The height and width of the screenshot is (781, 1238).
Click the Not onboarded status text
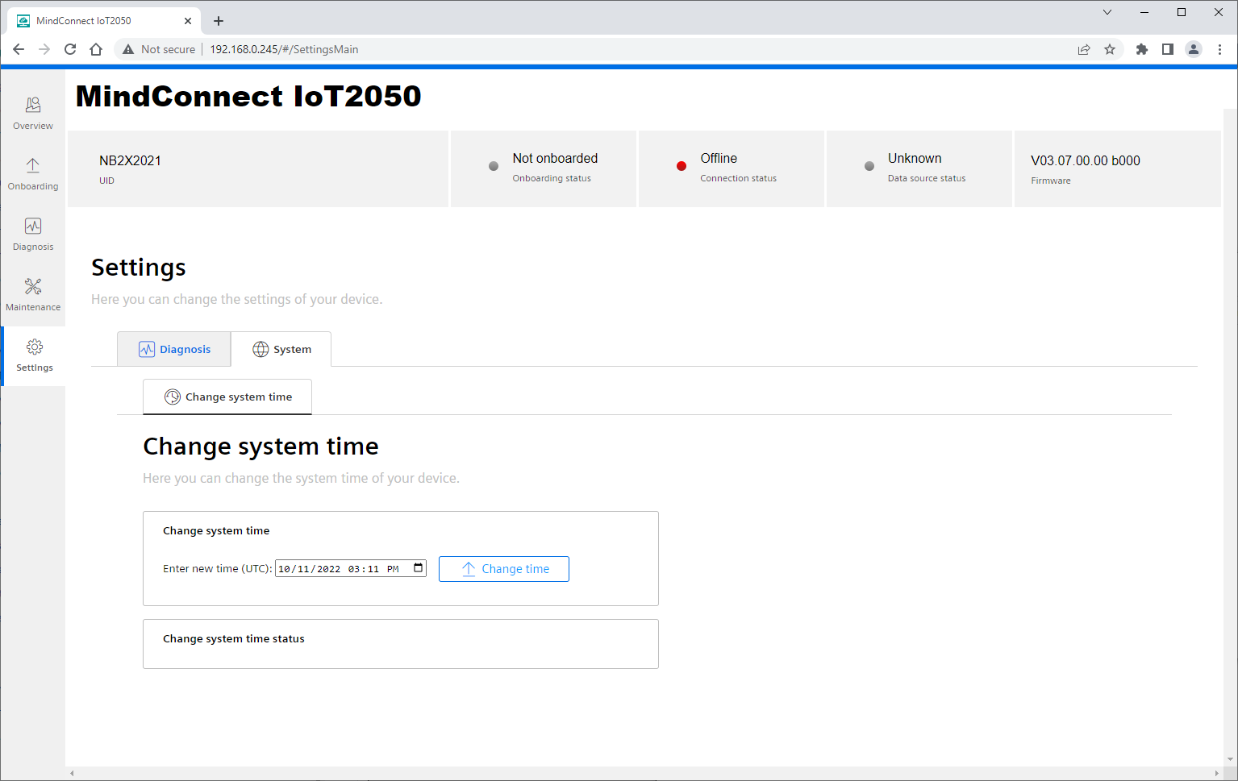click(555, 158)
